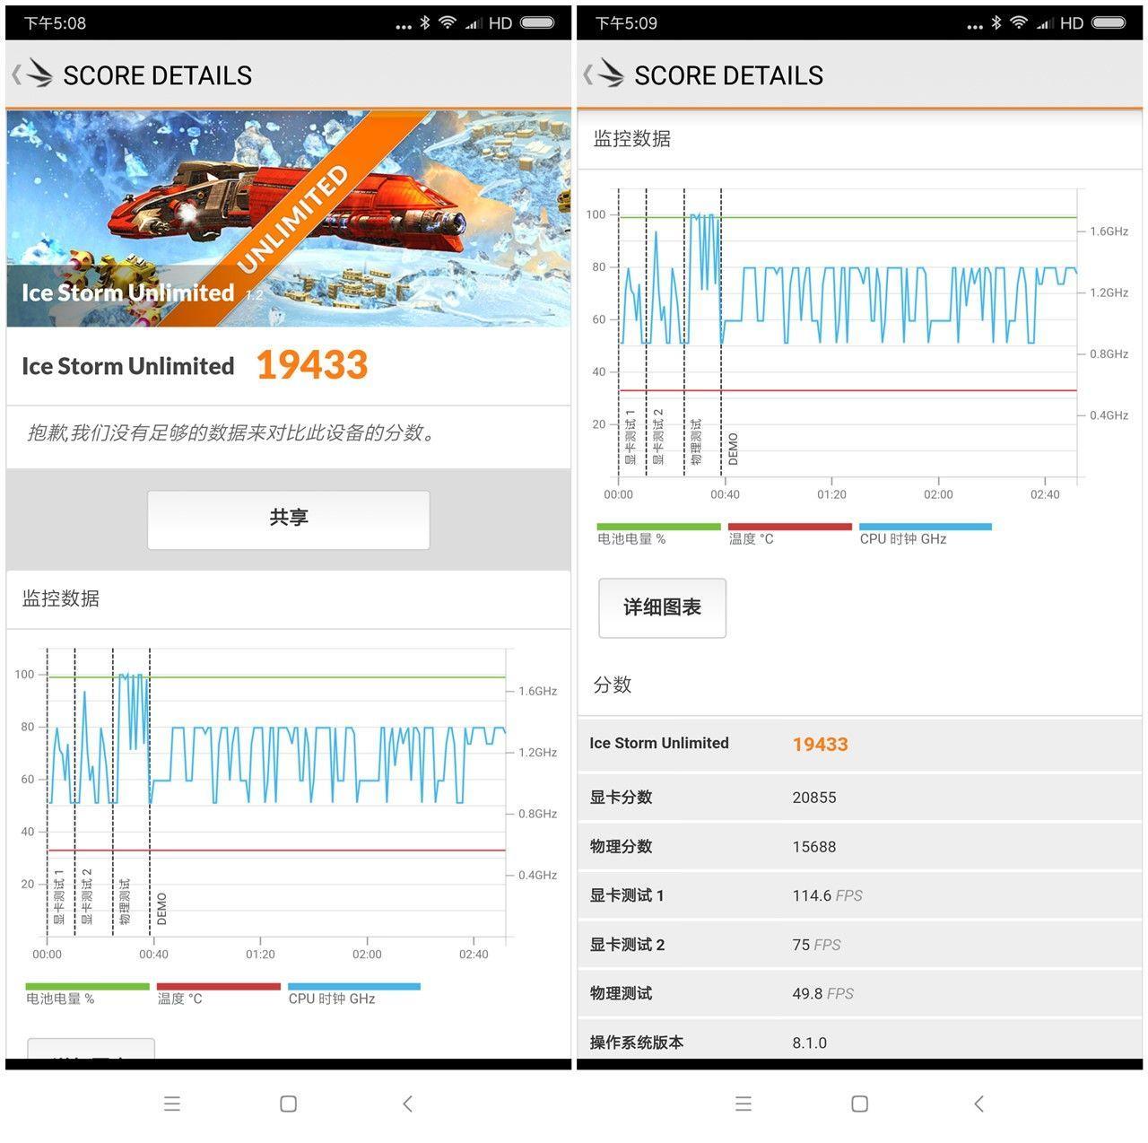Tap Android back icon on left screen
The width and height of the screenshot is (1148, 1143).
[x=407, y=1104]
